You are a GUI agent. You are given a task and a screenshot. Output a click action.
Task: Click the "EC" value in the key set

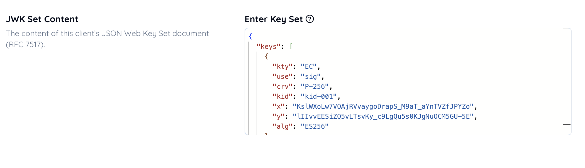pyautogui.click(x=309, y=67)
